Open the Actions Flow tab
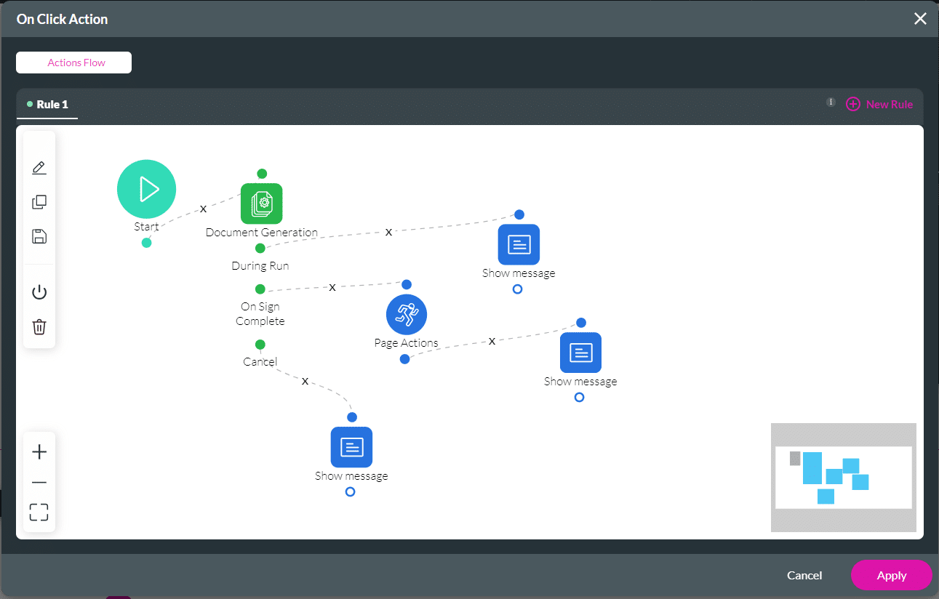 point(74,63)
